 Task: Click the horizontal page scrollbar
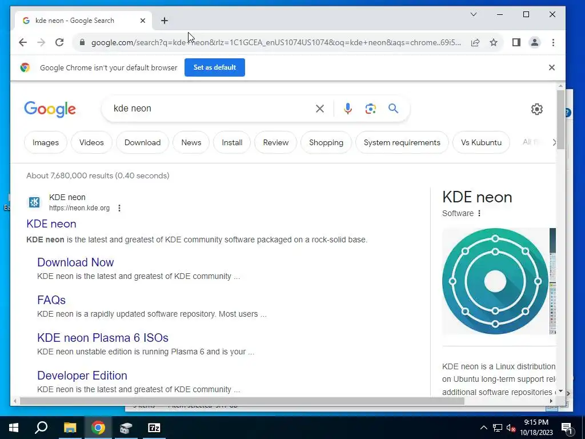[x=242, y=401]
